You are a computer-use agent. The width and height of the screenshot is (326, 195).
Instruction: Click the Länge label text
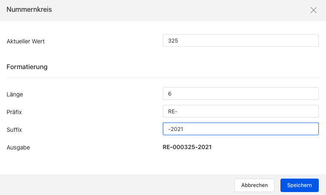[x=15, y=94]
